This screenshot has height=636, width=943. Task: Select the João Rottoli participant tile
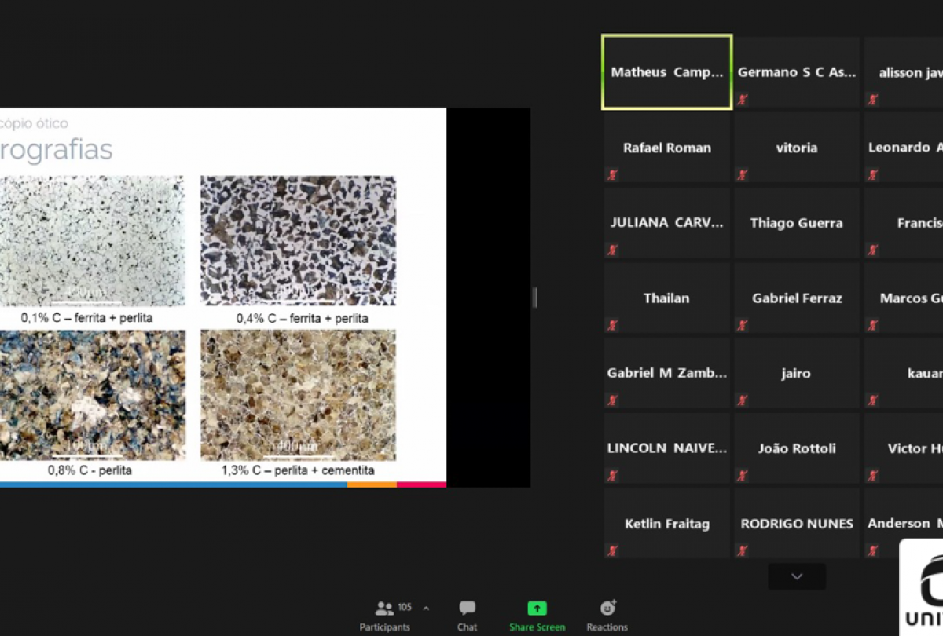click(x=797, y=448)
